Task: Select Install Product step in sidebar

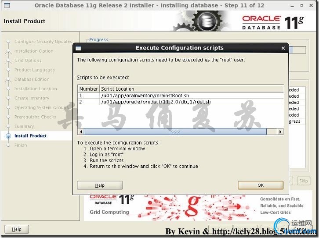Action: [30, 136]
